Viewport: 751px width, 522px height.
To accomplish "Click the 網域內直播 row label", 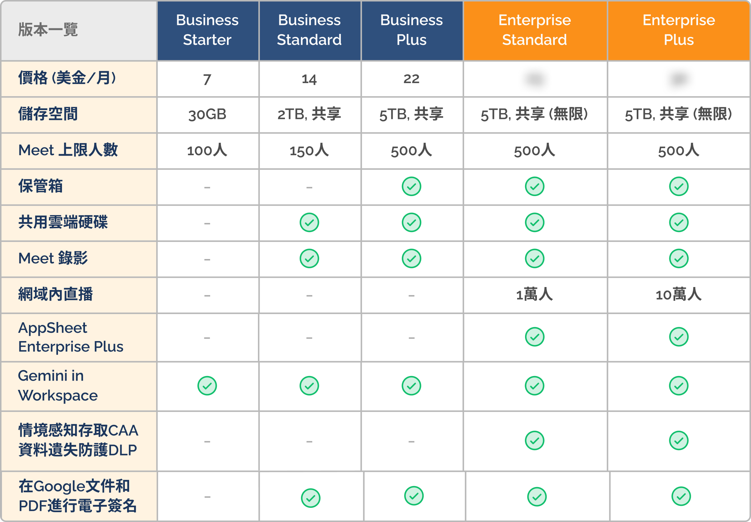I will coord(55,294).
